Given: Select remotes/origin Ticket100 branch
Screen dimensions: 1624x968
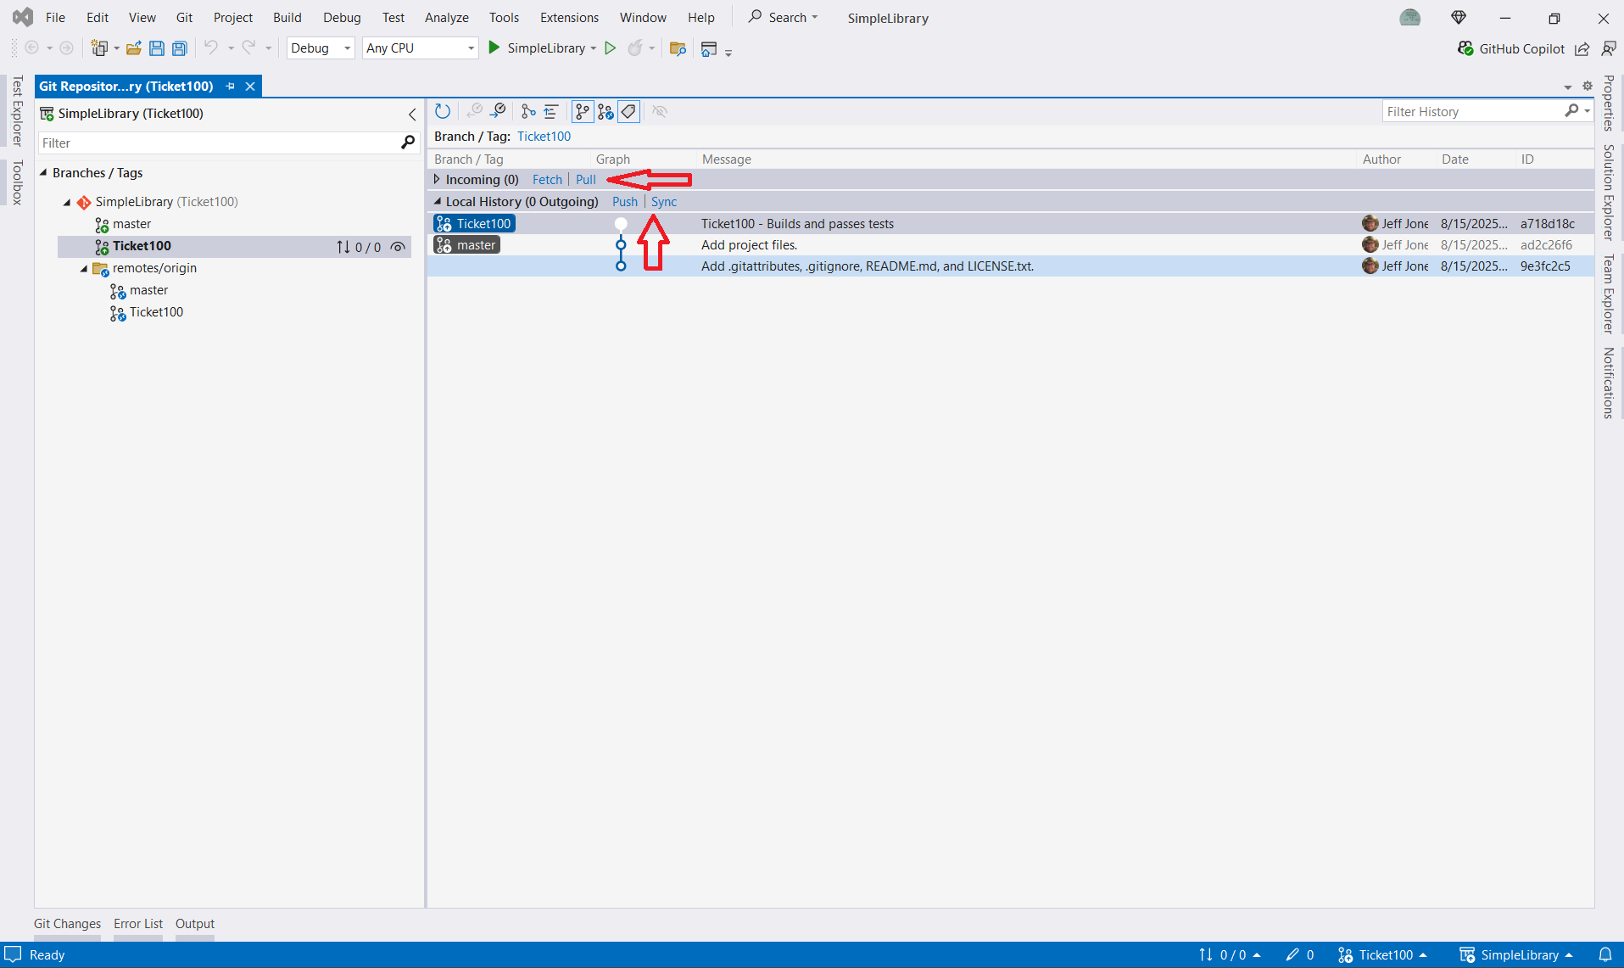Looking at the screenshot, I should click(x=156, y=312).
